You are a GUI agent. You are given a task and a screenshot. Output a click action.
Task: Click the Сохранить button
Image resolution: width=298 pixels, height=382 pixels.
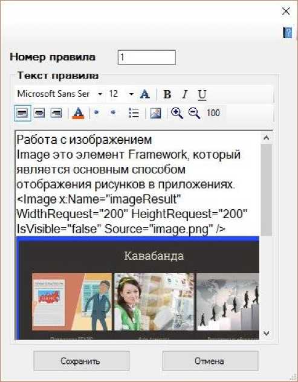point(82,361)
